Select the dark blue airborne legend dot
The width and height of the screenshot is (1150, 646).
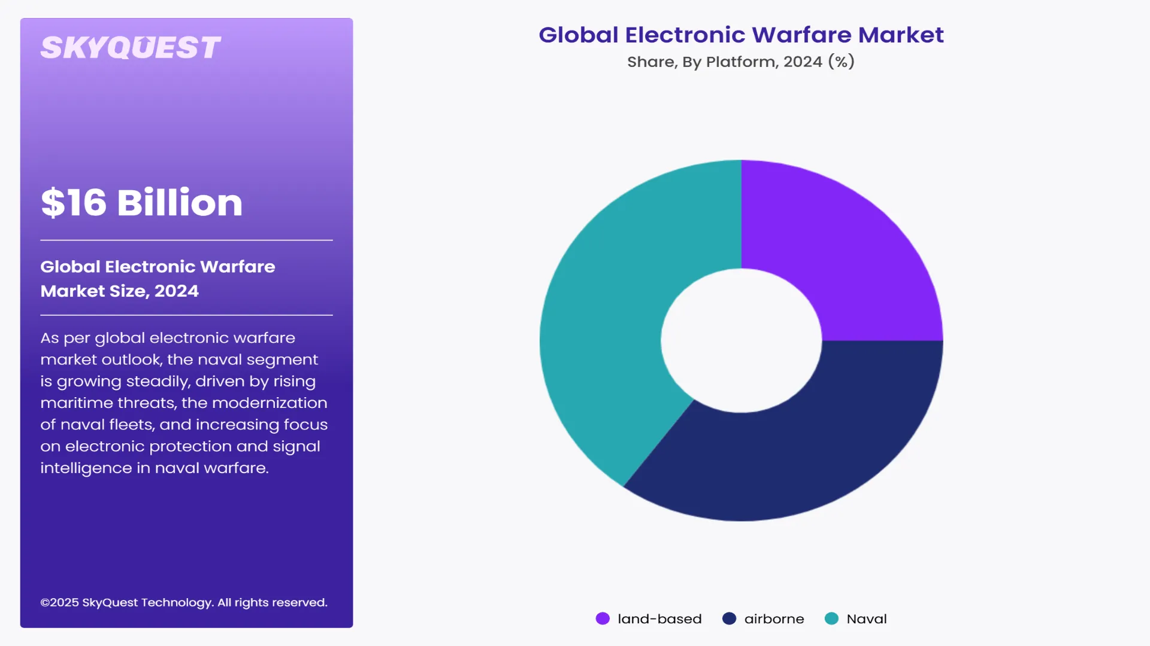pyautogui.click(x=729, y=619)
